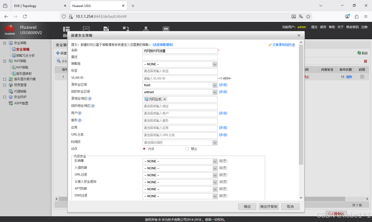Viewport: 372px width, 222px height.
Task: Open 选择策略模板 link
Action: point(162,44)
